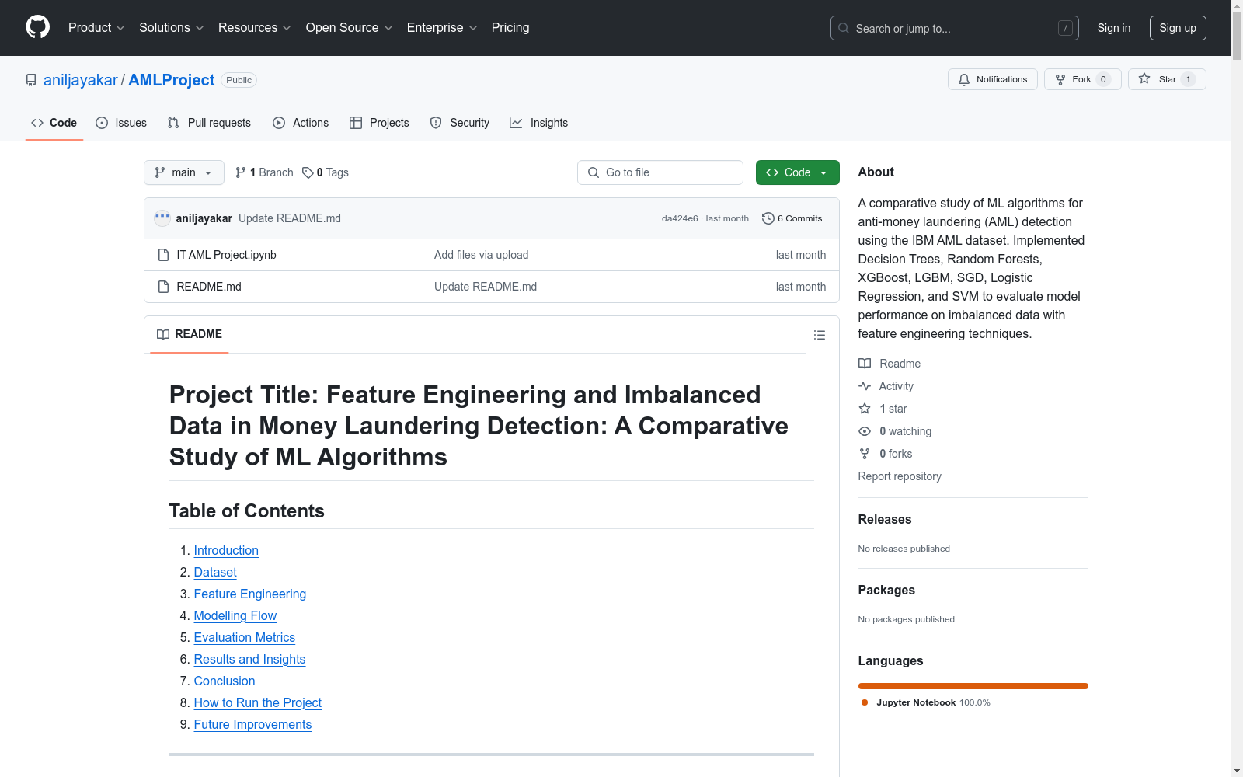
Task: Click the Report repository link
Action: (x=900, y=476)
